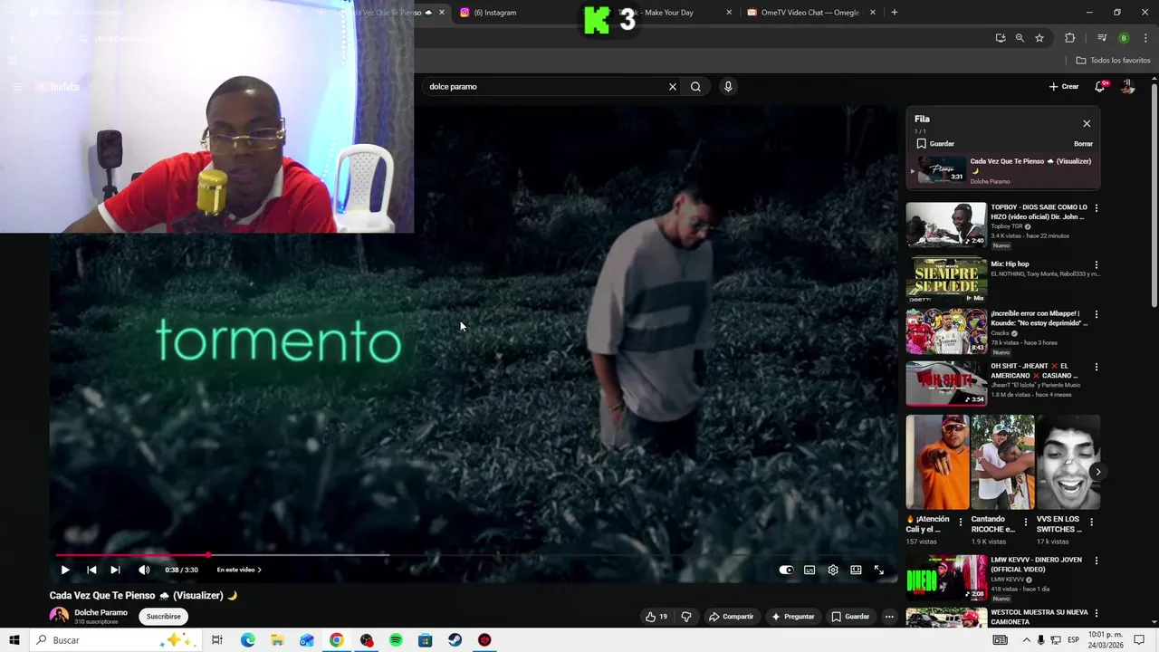
Task: Open Windows Start menu
Action: 14,640
